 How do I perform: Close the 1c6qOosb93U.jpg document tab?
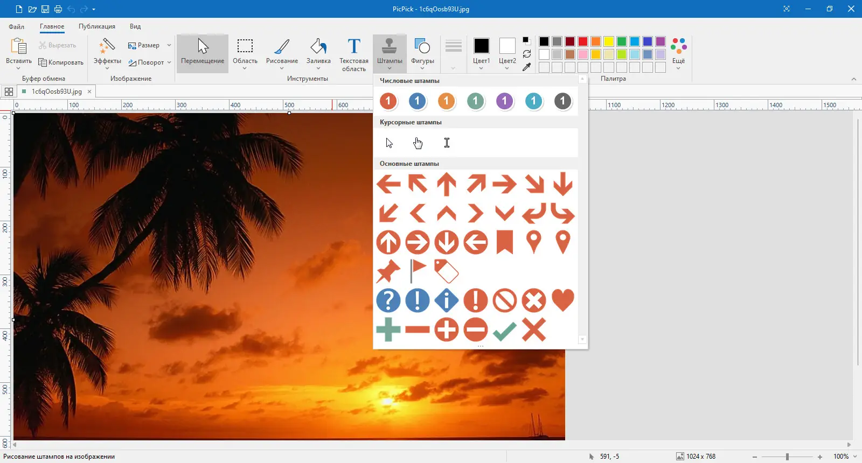89,92
